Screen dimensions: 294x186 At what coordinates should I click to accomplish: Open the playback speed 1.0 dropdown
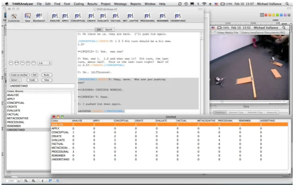click(45, 63)
